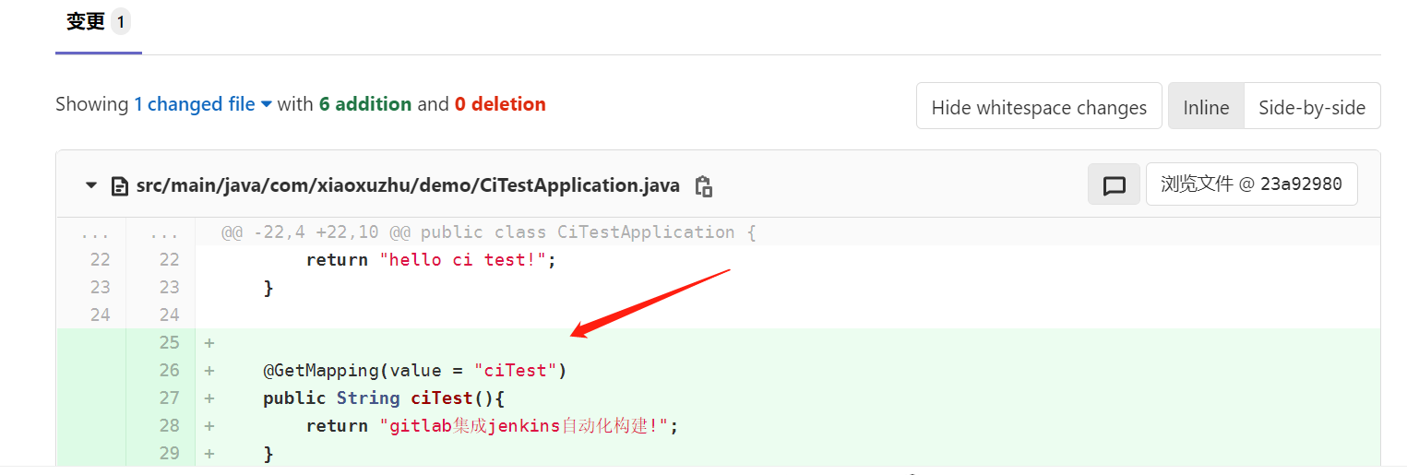1407x475 pixels.
Task: Toggle comments with speech bubble icon
Action: (1115, 185)
